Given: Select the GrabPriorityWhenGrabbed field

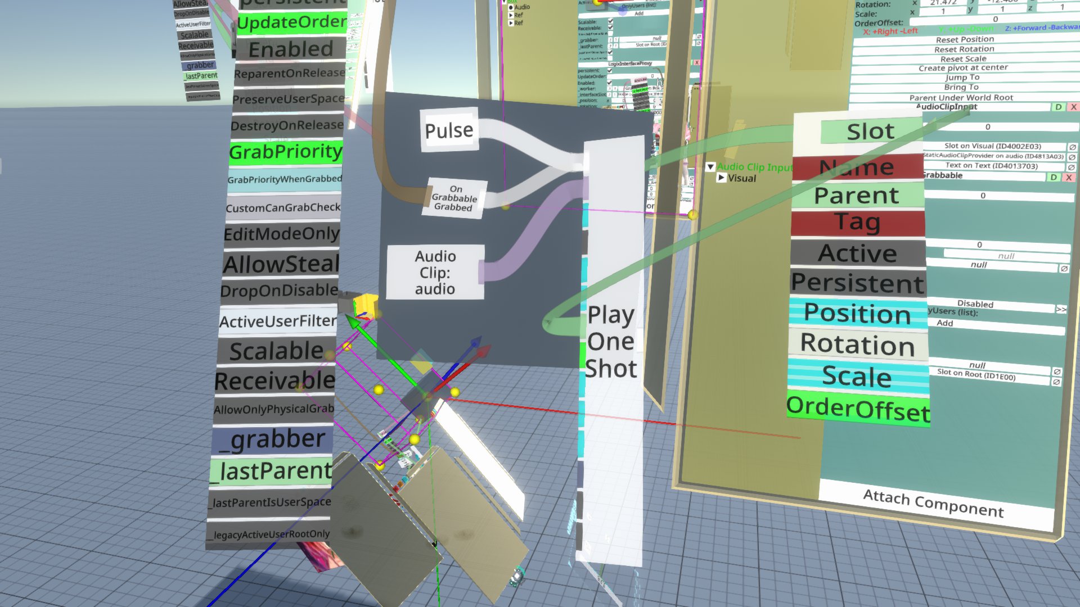Looking at the screenshot, I should (285, 180).
